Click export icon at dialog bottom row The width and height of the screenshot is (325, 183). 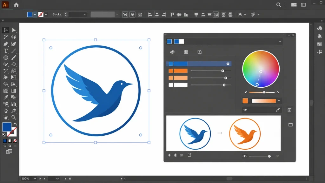point(189,155)
